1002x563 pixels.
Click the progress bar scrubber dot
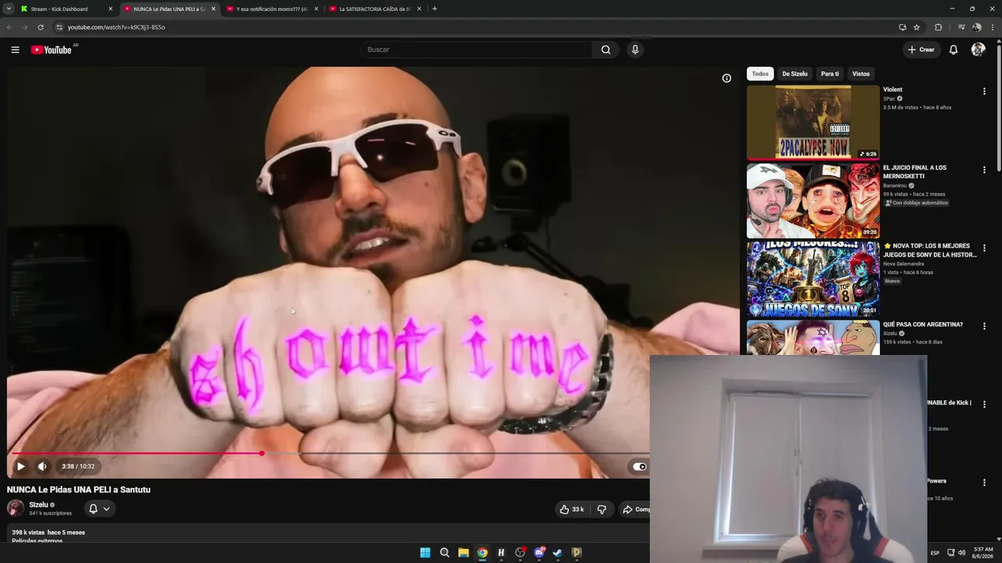261,454
